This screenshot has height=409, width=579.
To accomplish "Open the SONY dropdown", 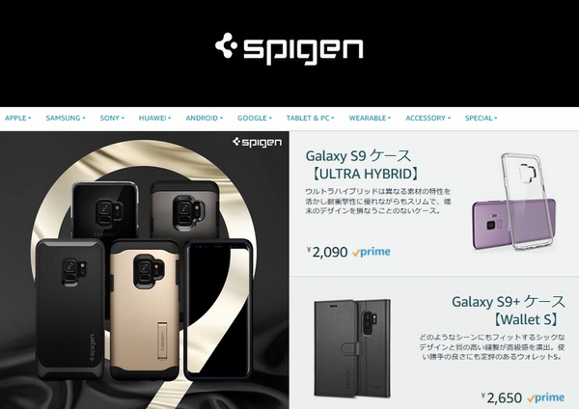I will point(112,118).
